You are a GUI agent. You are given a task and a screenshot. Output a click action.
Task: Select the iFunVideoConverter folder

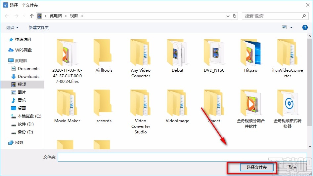pyautogui.click(x=288, y=58)
